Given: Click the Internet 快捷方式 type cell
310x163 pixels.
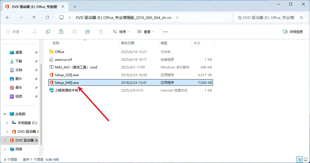Looking at the screenshot, I should (x=174, y=90).
